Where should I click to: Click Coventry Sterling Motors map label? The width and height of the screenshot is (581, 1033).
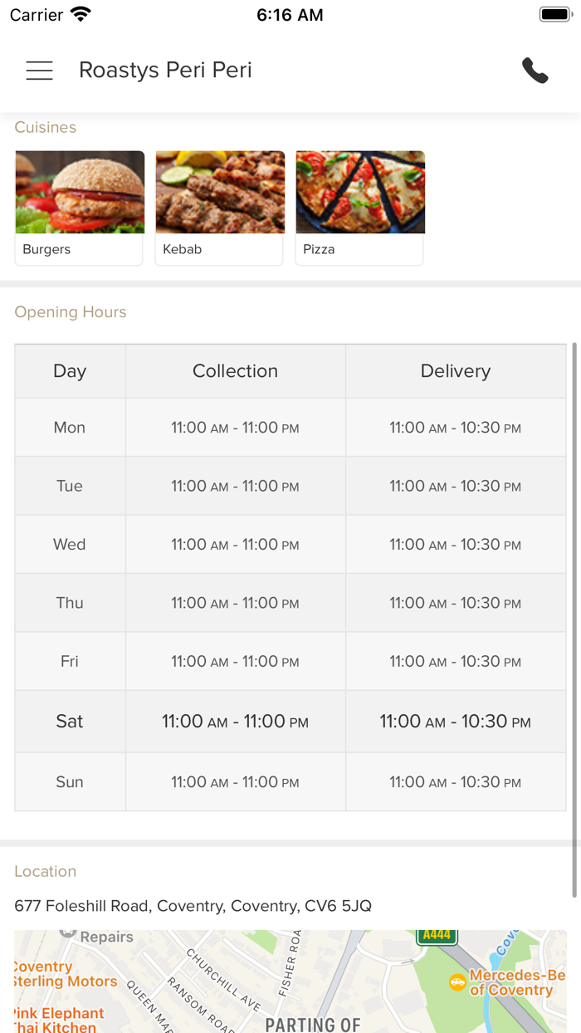[66, 974]
